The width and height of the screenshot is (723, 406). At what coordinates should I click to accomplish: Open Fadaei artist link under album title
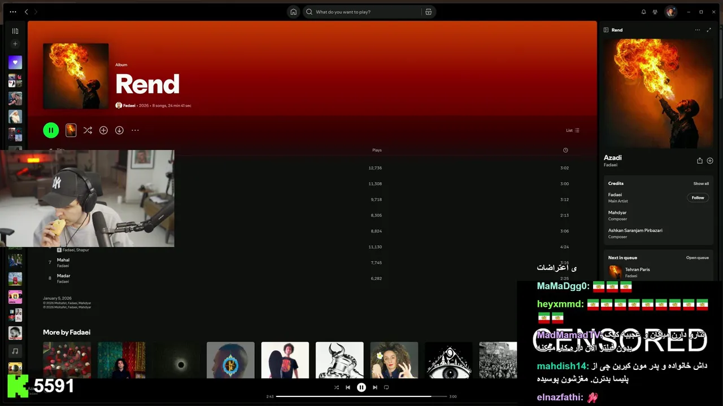click(x=129, y=105)
